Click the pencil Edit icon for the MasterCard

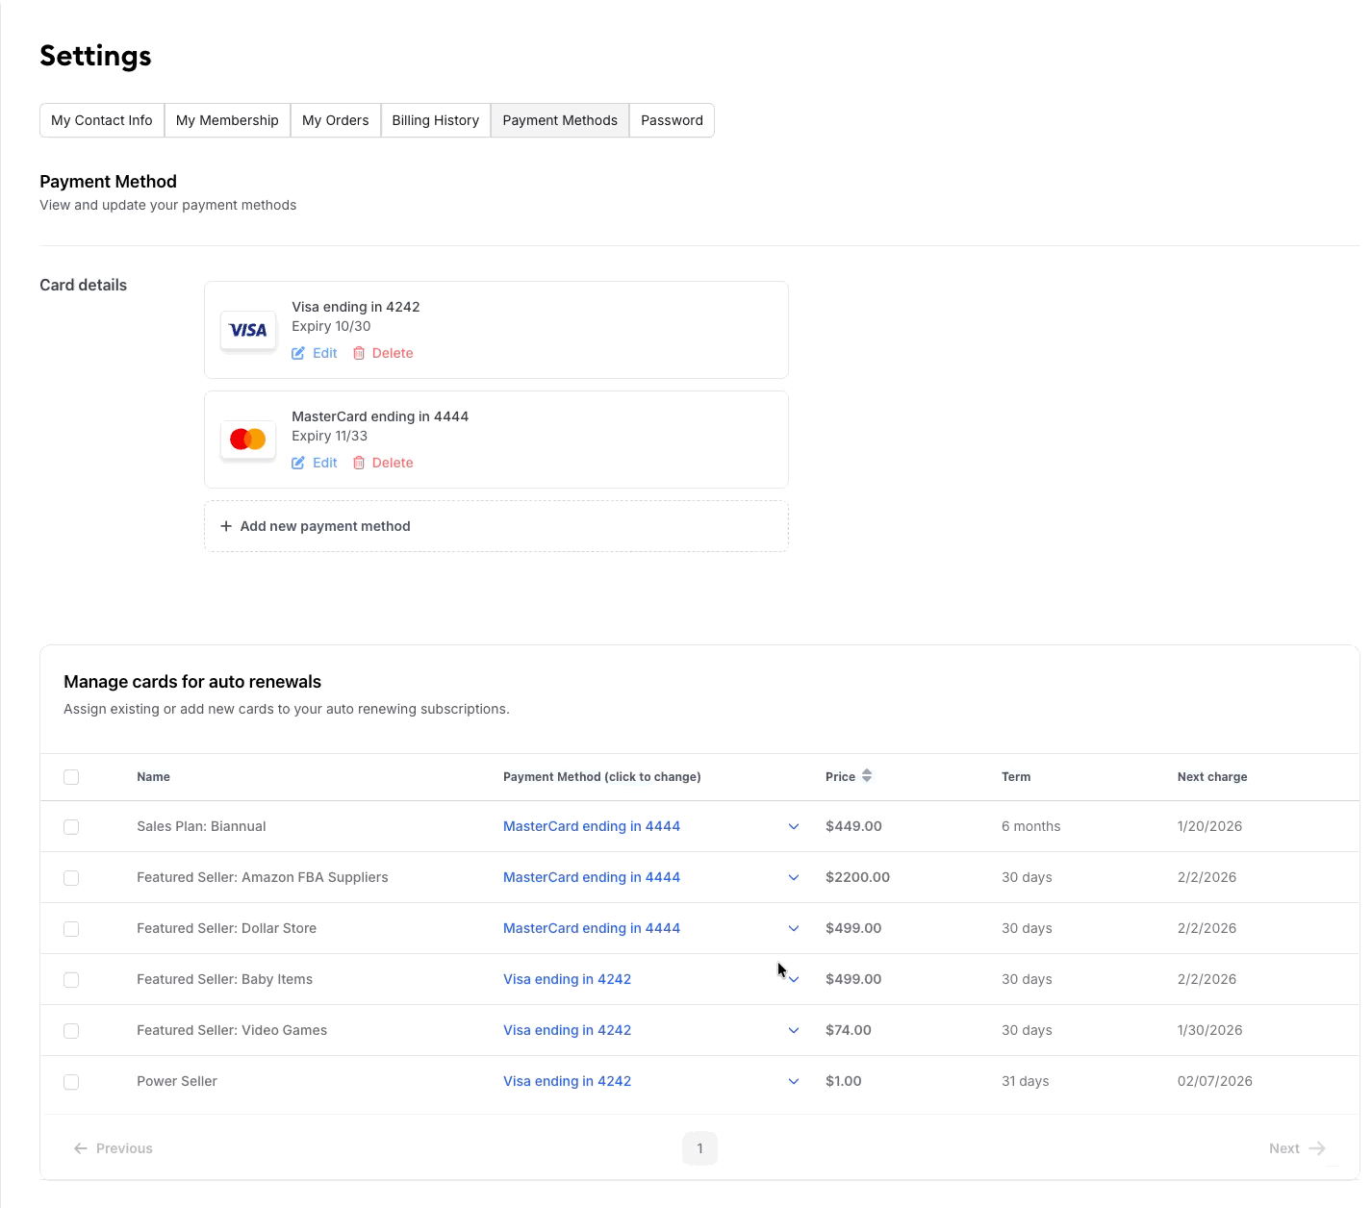298,464
